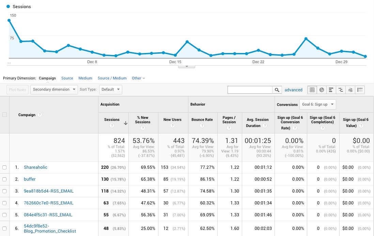Open the Goal 6: Sign up dropdown
This screenshot has width=374, height=236.
click(317, 105)
